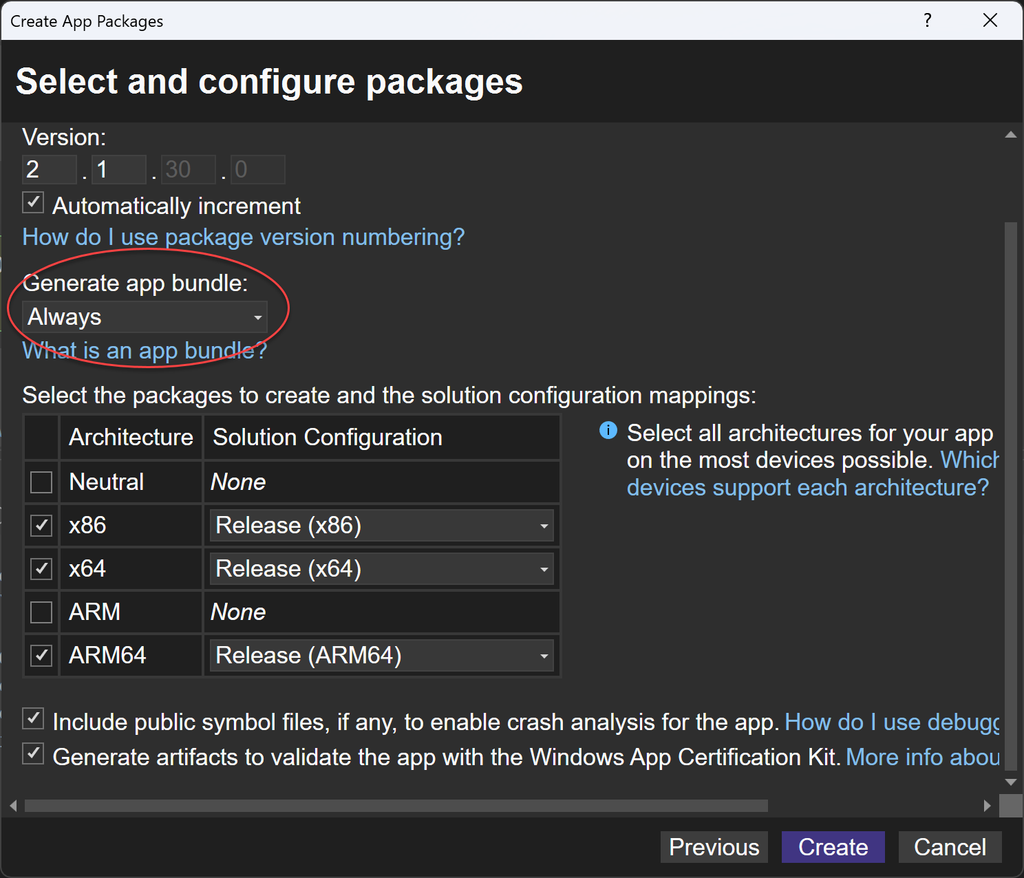1024x878 pixels.
Task: Click the major version number field
Action: click(48, 169)
